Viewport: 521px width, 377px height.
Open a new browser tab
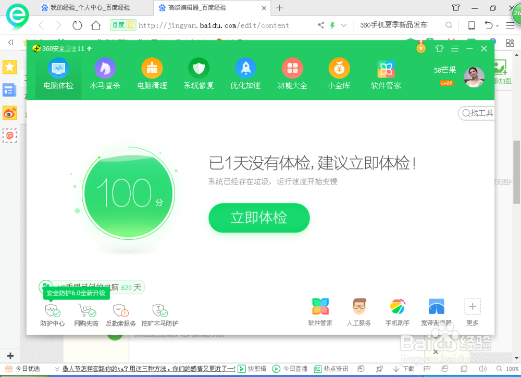pyautogui.click(x=279, y=8)
